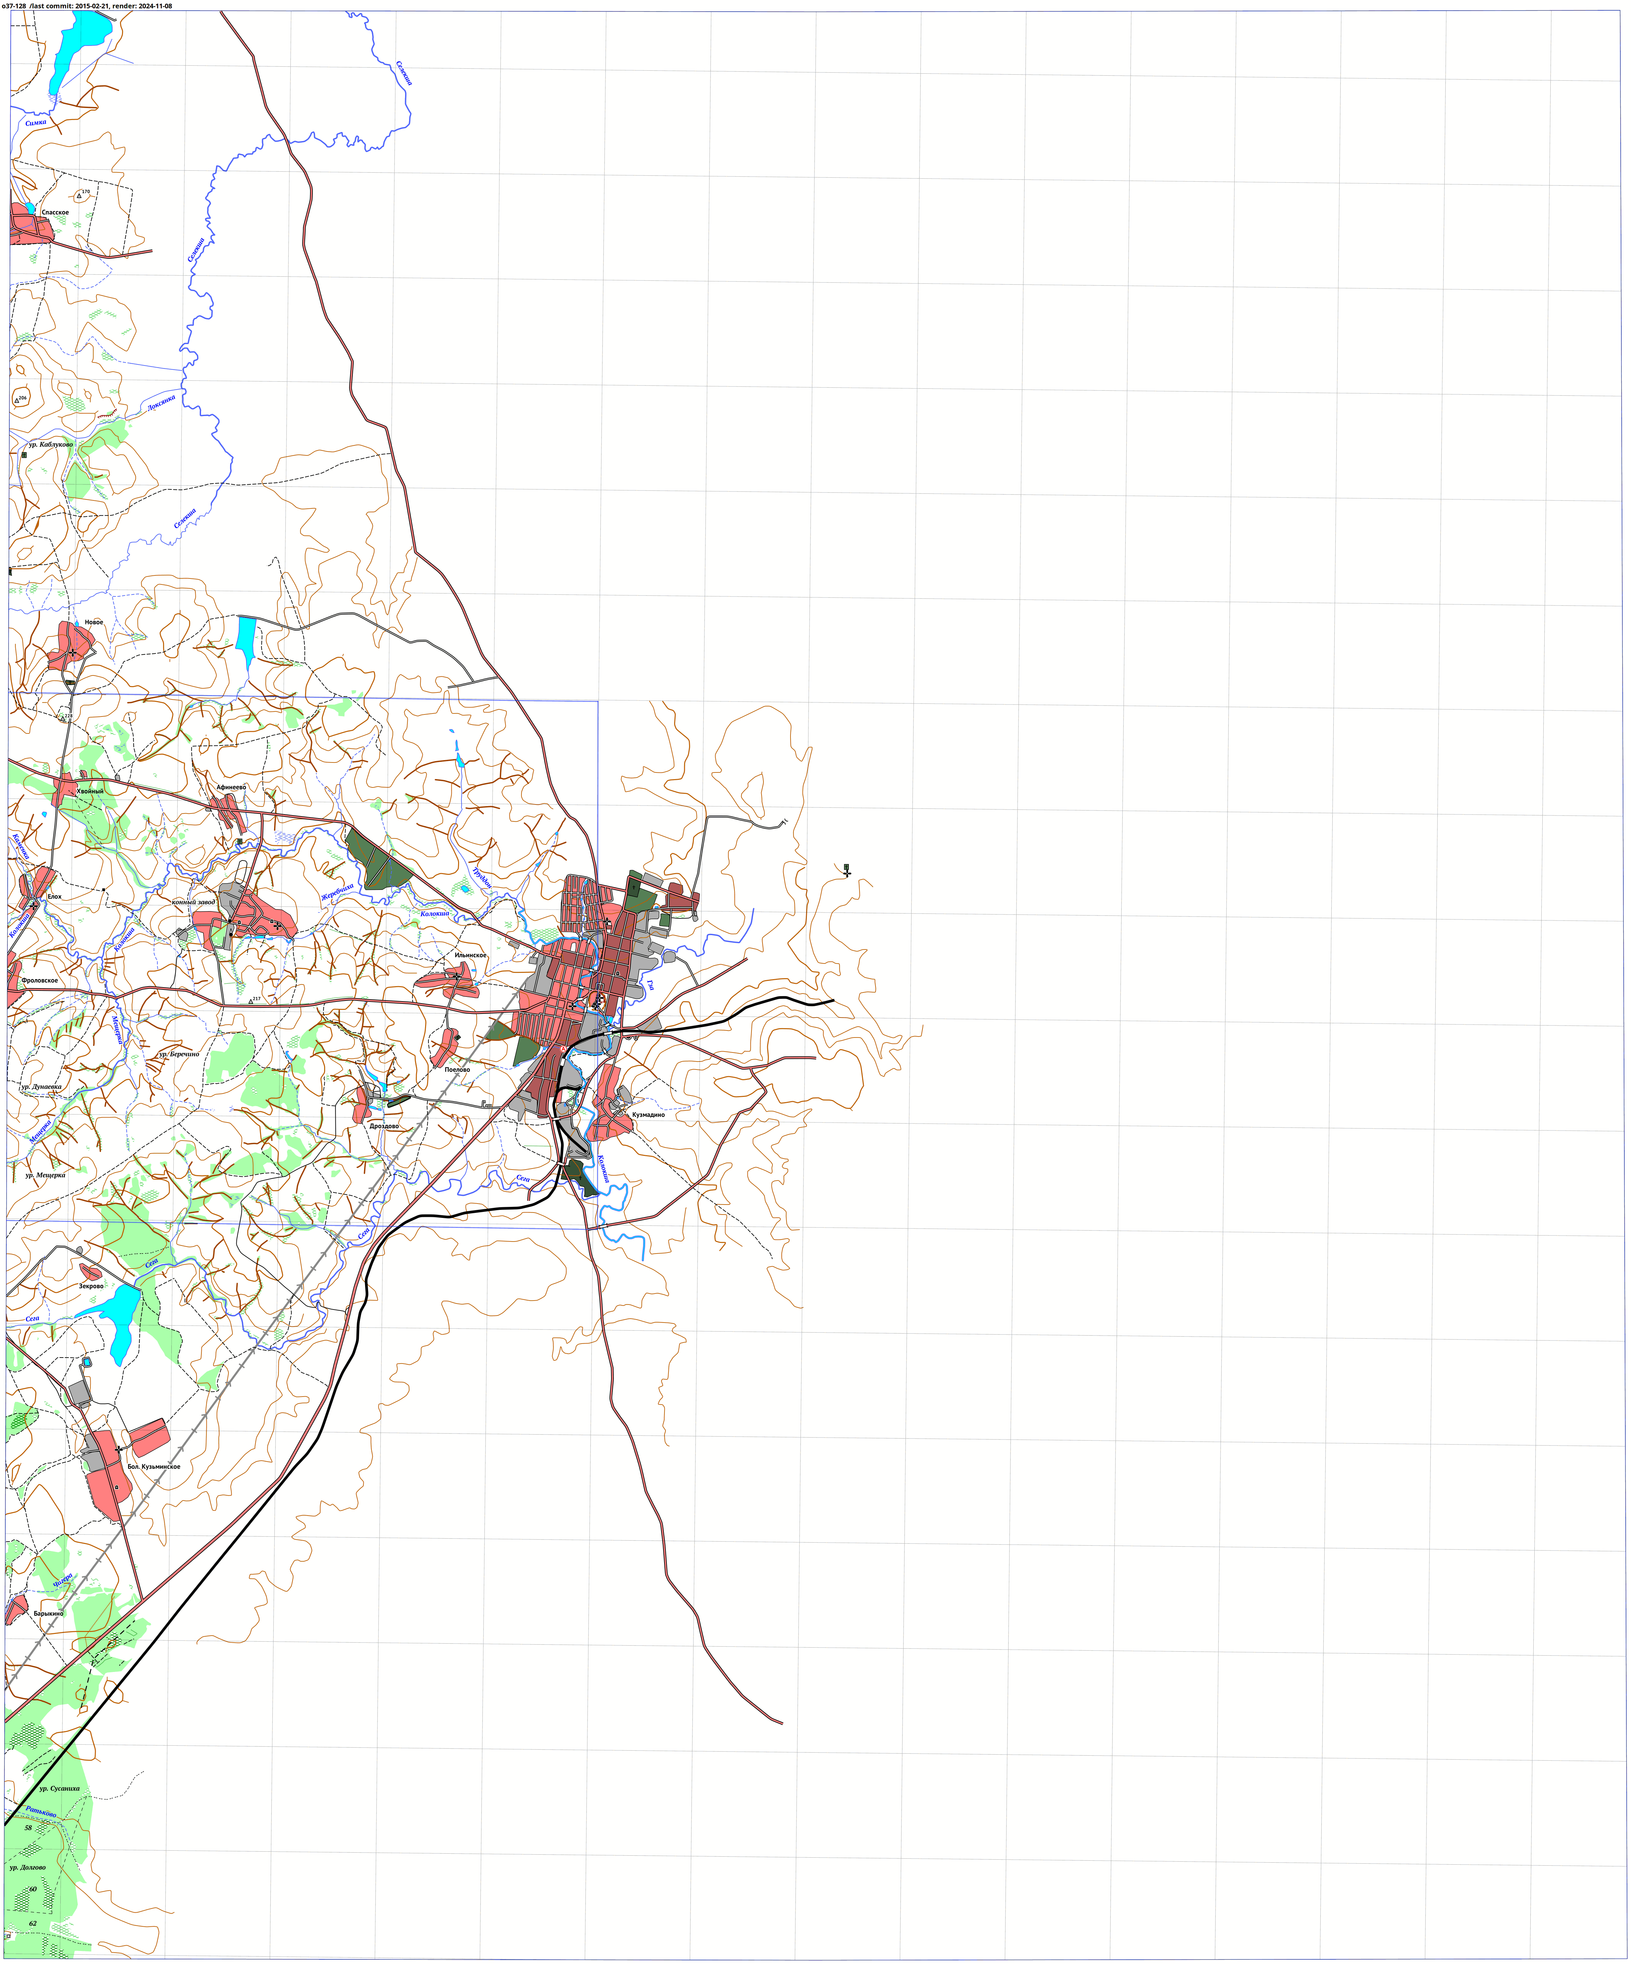Click the elevation point marked 217
Image resolution: width=1631 pixels, height=1964 pixels.
(x=251, y=1001)
